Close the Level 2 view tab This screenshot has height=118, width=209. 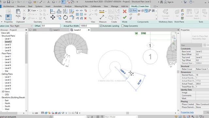coord(89,30)
